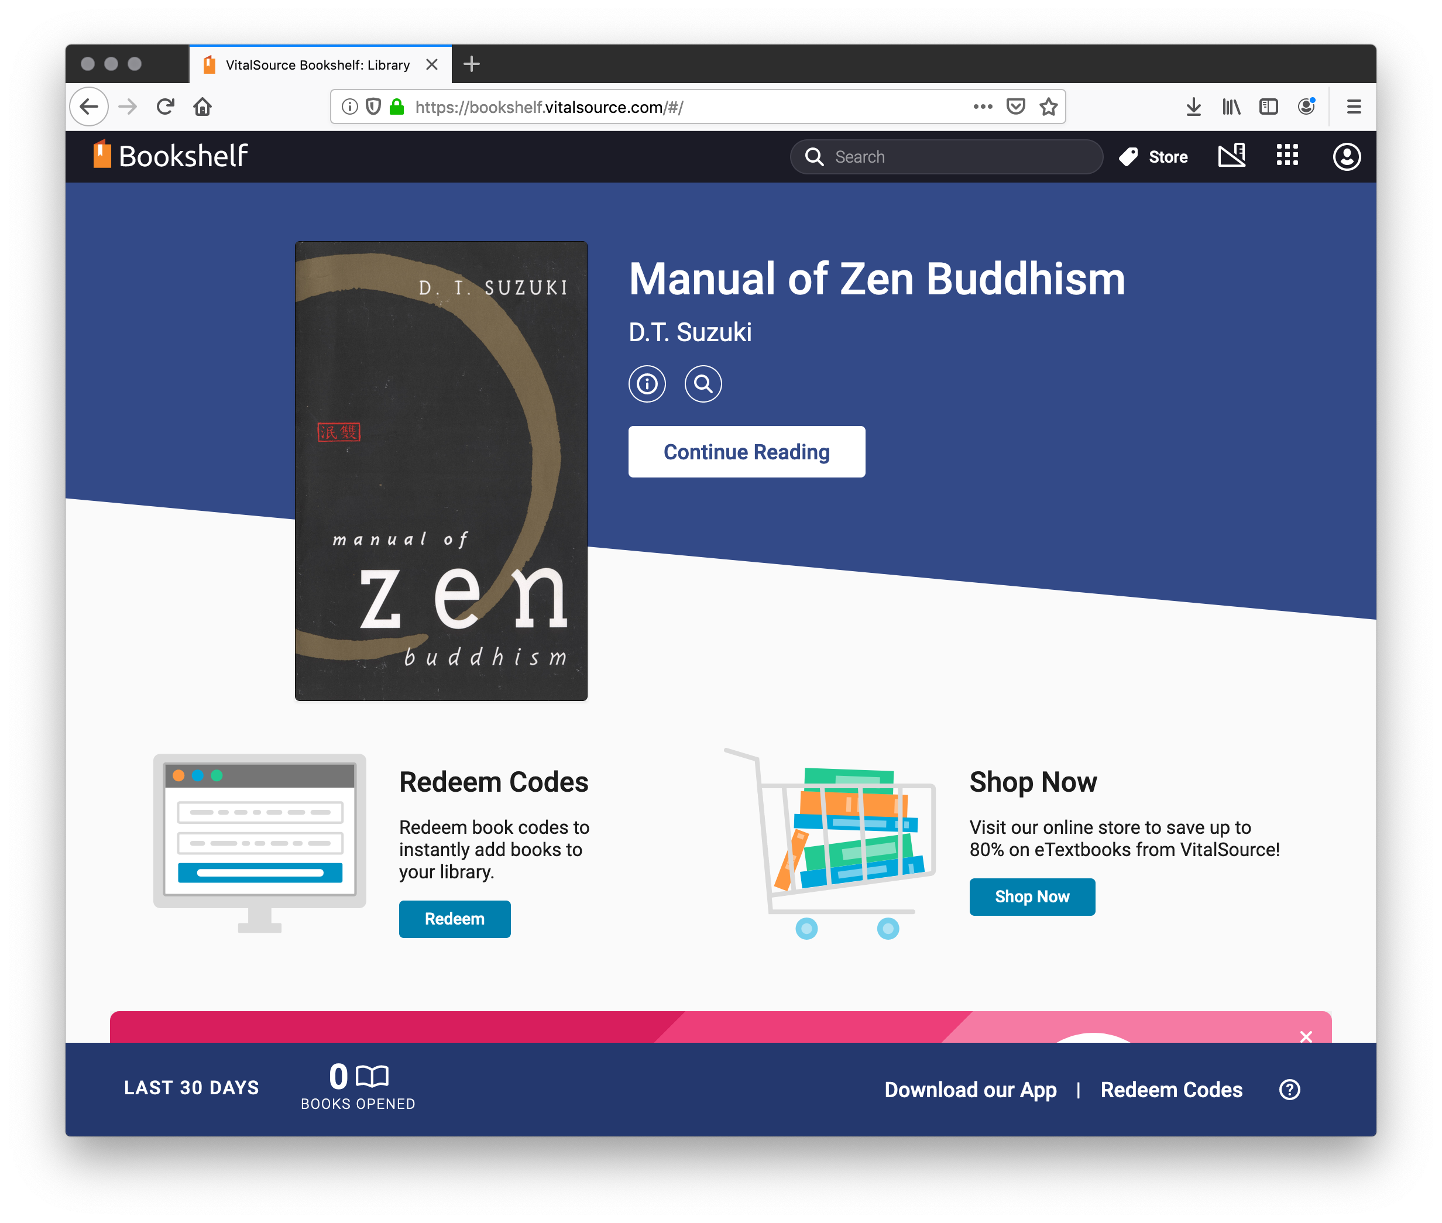1442x1223 pixels.
Task: Click Download our App link
Action: [967, 1088]
